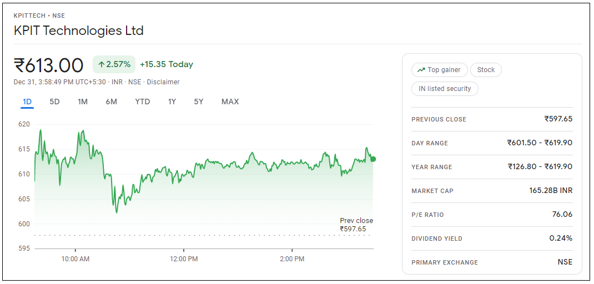Click the ₹601.50 - ₹619.90 day range value
This screenshot has width=594, height=284.
pyautogui.click(x=540, y=143)
